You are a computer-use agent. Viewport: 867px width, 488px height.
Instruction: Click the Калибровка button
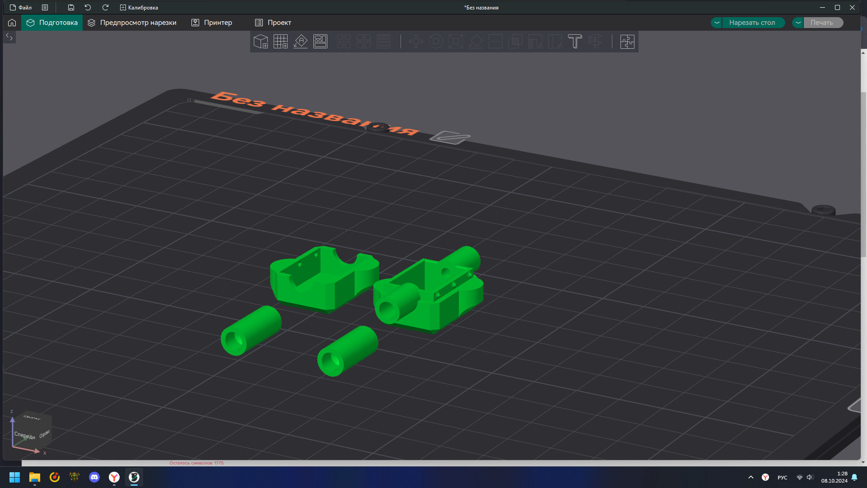[x=139, y=8]
